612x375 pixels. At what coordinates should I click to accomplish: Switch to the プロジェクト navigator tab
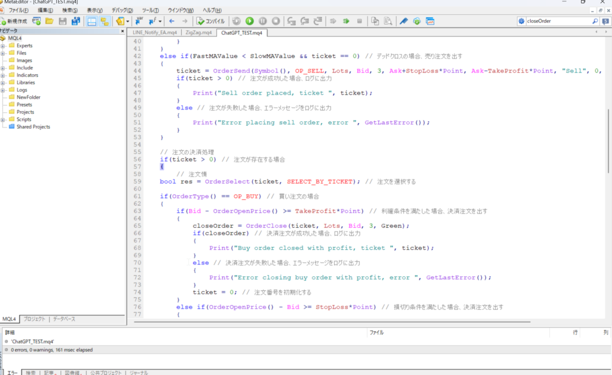(x=34, y=319)
